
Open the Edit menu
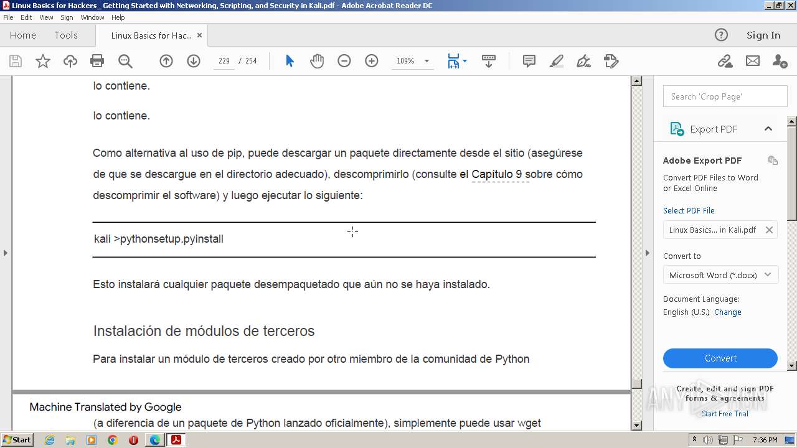pyautogui.click(x=26, y=17)
